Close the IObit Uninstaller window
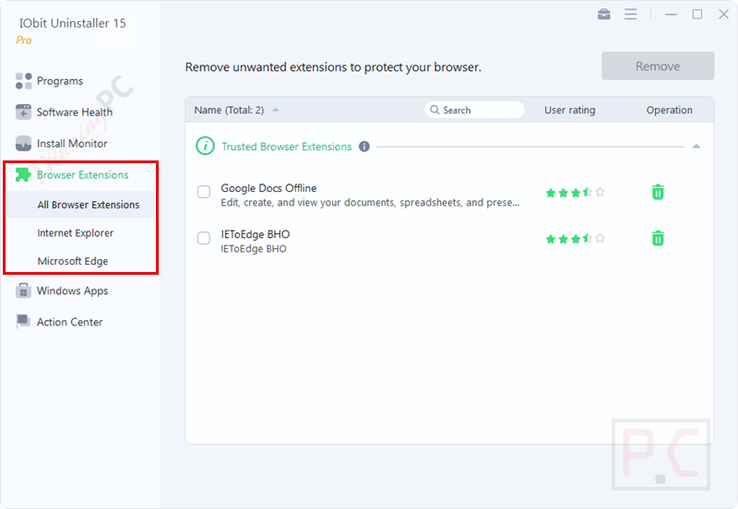Image resolution: width=738 pixels, height=509 pixels. point(723,15)
